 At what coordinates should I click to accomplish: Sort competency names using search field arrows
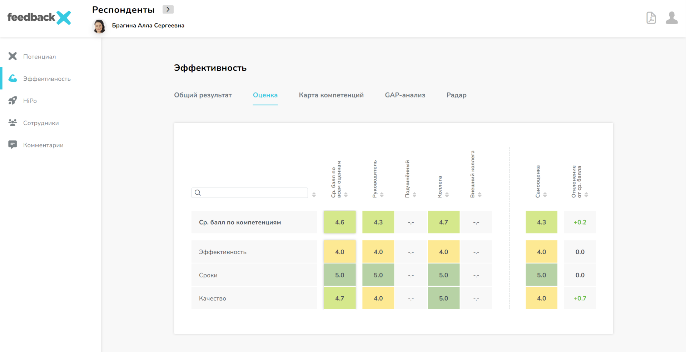314,195
